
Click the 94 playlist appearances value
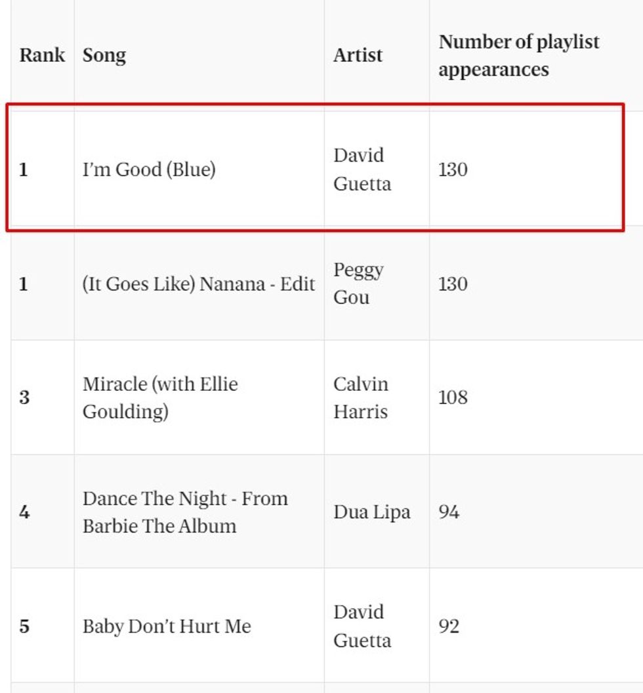(449, 512)
